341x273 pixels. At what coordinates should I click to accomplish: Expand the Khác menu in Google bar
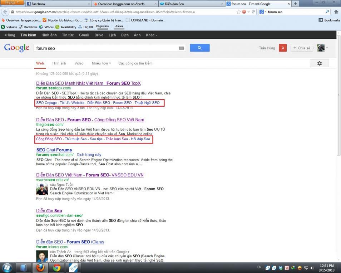151,35
